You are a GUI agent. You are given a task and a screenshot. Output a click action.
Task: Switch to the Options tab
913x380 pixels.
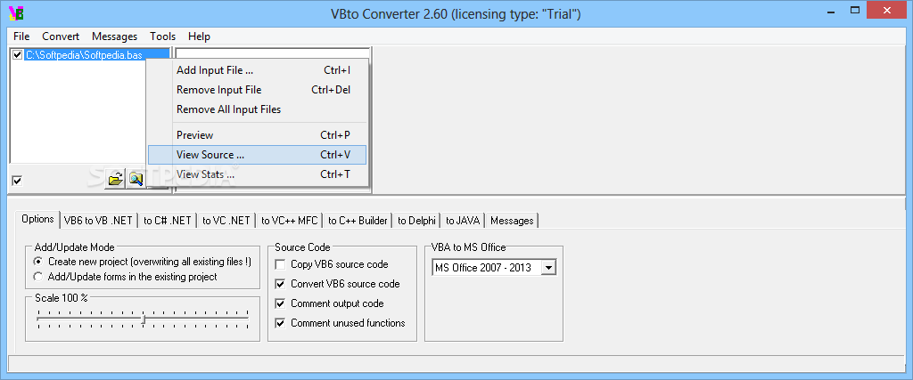pyautogui.click(x=37, y=219)
